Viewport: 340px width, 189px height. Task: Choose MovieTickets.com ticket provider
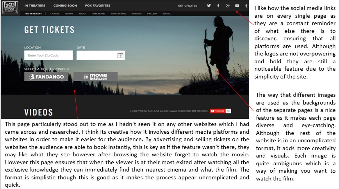(95, 77)
